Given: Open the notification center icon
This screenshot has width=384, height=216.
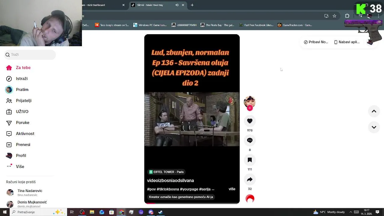Looking at the screenshot, I should pyautogui.click(x=377, y=212).
